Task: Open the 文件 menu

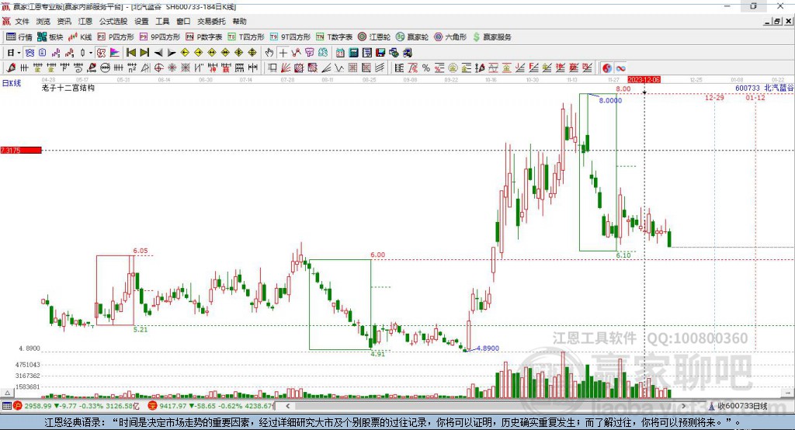Action: 22,21
